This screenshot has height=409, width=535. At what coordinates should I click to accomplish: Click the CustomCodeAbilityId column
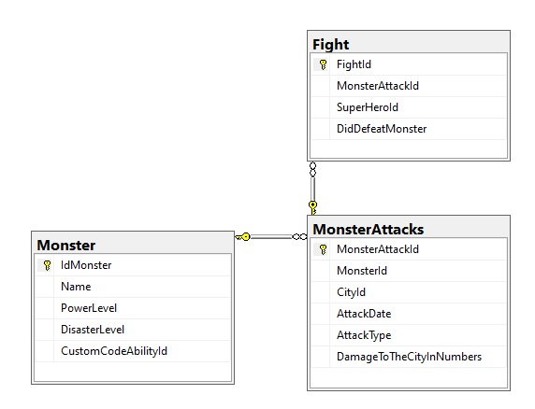[133, 351]
